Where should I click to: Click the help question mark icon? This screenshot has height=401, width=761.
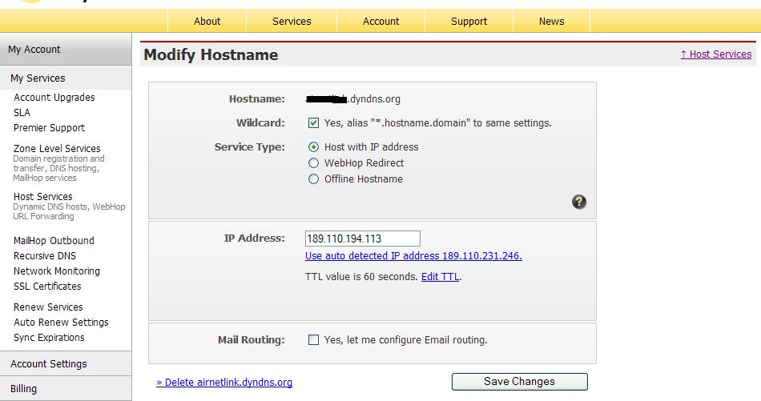point(579,202)
